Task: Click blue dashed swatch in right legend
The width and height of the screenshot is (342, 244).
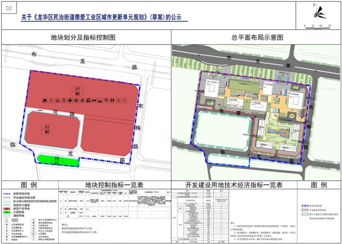Action: pos(305,206)
